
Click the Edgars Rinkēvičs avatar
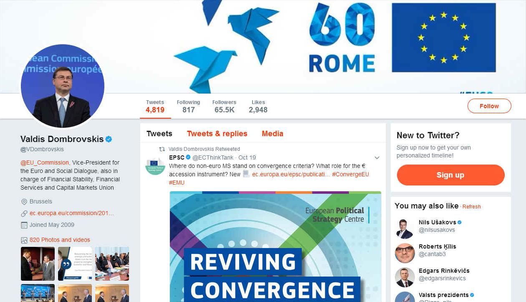coord(405,277)
